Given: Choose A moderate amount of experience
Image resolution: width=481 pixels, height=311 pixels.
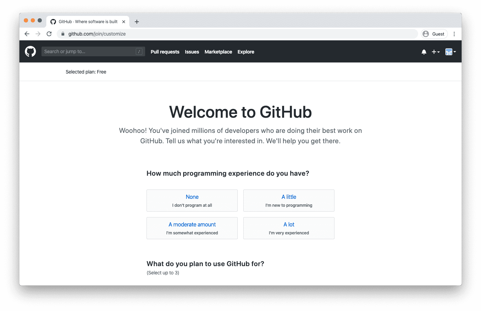Looking at the screenshot, I should 192,228.
